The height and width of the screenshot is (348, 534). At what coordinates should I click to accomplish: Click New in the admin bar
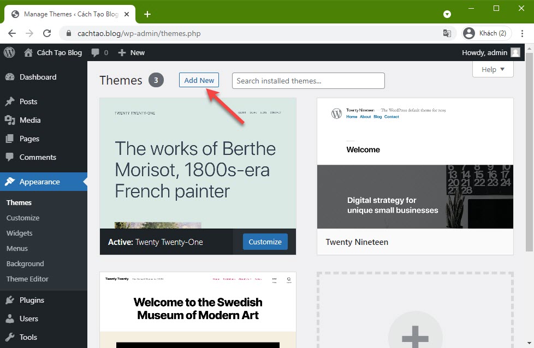click(x=137, y=53)
